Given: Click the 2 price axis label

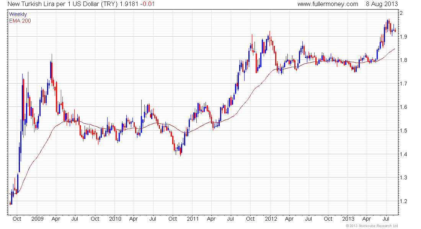Looking at the screenshot, I should [x=401, y=13].
